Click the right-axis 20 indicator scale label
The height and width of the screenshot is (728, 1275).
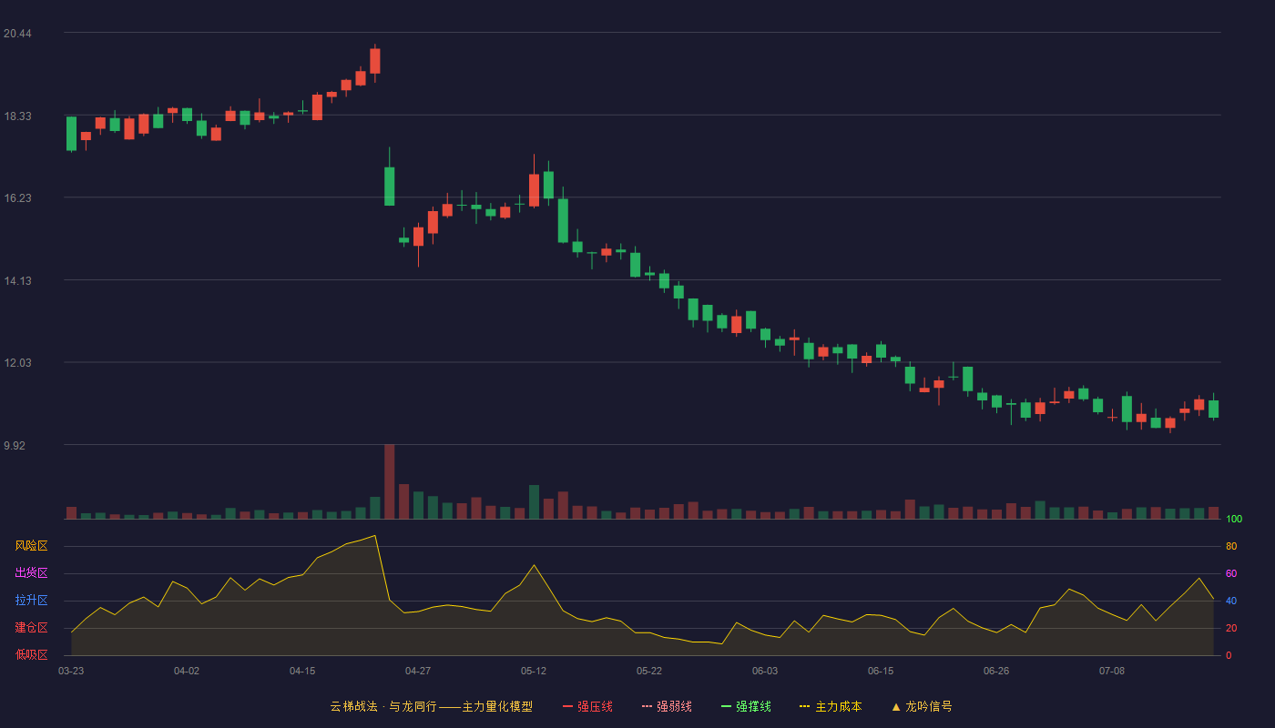(1231, 628)
